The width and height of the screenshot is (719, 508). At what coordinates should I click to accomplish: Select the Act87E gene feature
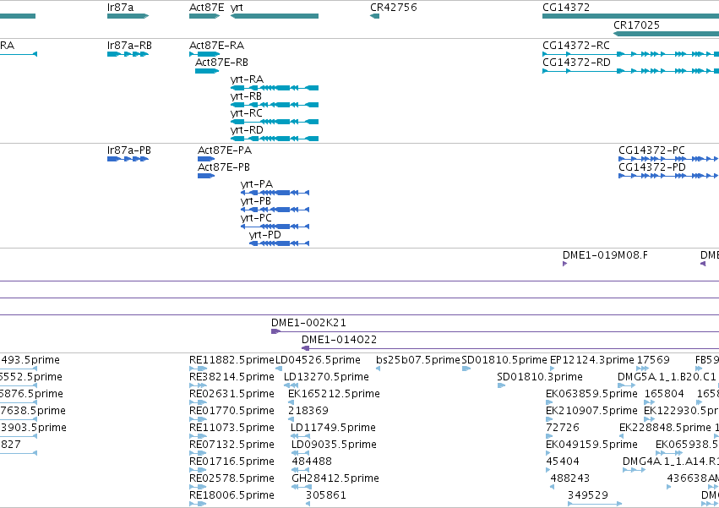[204, 16]
